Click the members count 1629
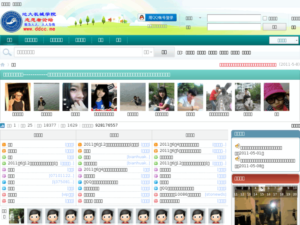The width and height of the screenshot is (300, 225). pos(72,125)
